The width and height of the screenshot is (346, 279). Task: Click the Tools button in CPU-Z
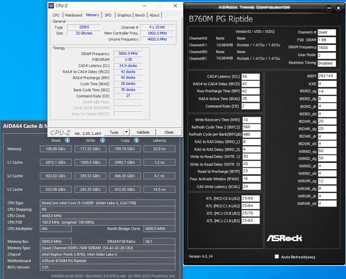point(114,132)
